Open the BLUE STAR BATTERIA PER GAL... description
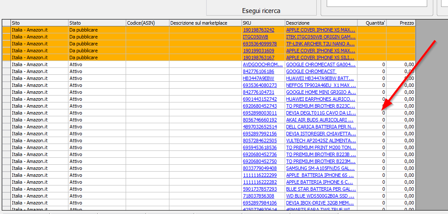 pyautogui.click(x=321, y=189)
